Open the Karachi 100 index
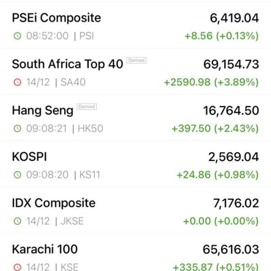This screenshot has height=271, width=271. click(x=45, y=249)
